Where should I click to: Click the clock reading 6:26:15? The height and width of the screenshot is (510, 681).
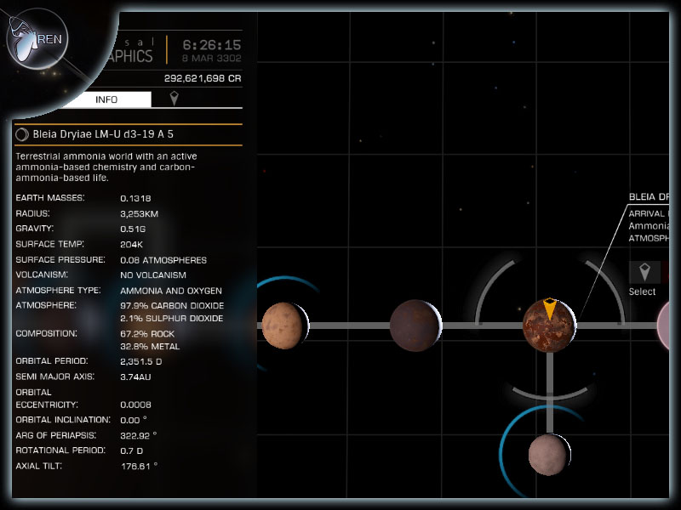pyautogui.click(x=211, y=45)
